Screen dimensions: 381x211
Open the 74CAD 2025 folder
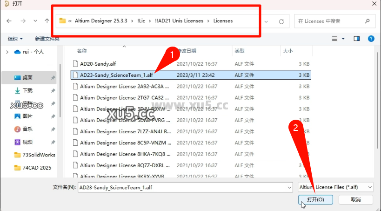[x=36, y=168]
